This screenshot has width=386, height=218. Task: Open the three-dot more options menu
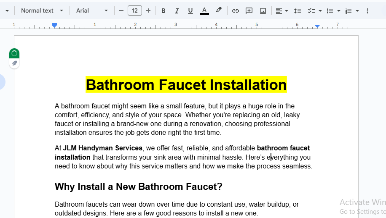[x=367, y=11]
